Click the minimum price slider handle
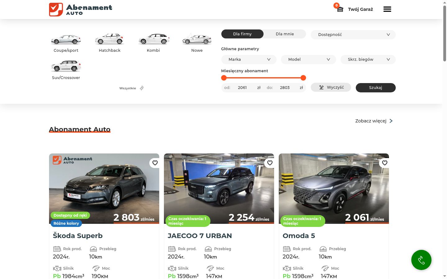The image size is (447, 279). 224,78
